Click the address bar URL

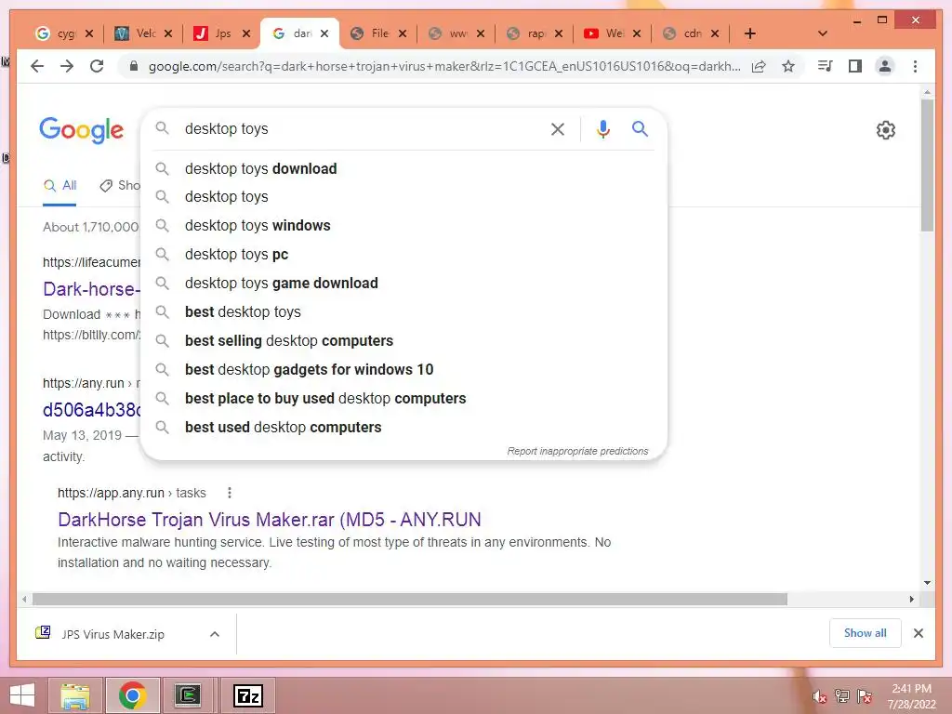[444, 66]
